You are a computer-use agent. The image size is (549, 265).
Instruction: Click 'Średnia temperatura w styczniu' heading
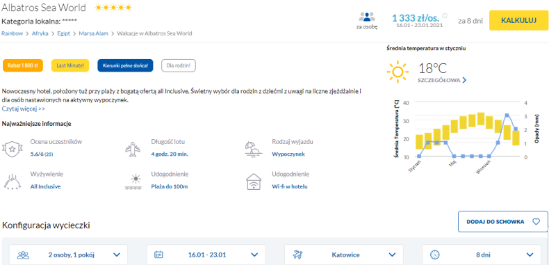click(x=426, y=49)
